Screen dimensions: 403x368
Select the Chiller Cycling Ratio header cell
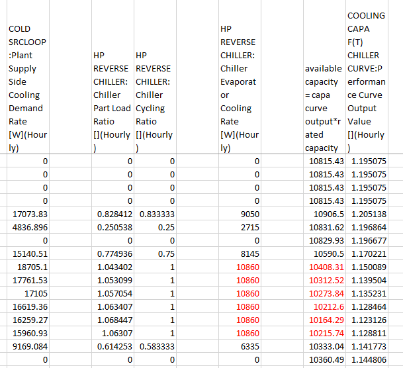point(155,77)
